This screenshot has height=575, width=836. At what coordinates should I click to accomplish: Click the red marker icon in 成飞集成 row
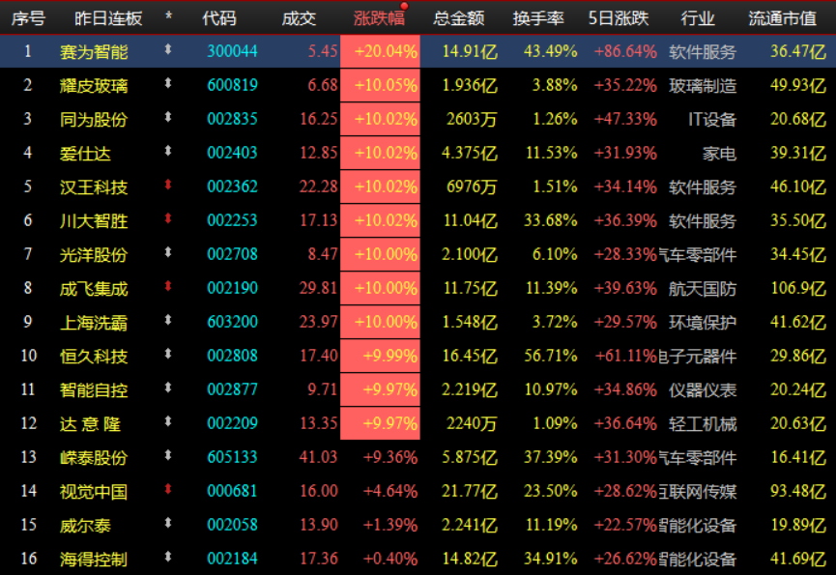[168, 287]
